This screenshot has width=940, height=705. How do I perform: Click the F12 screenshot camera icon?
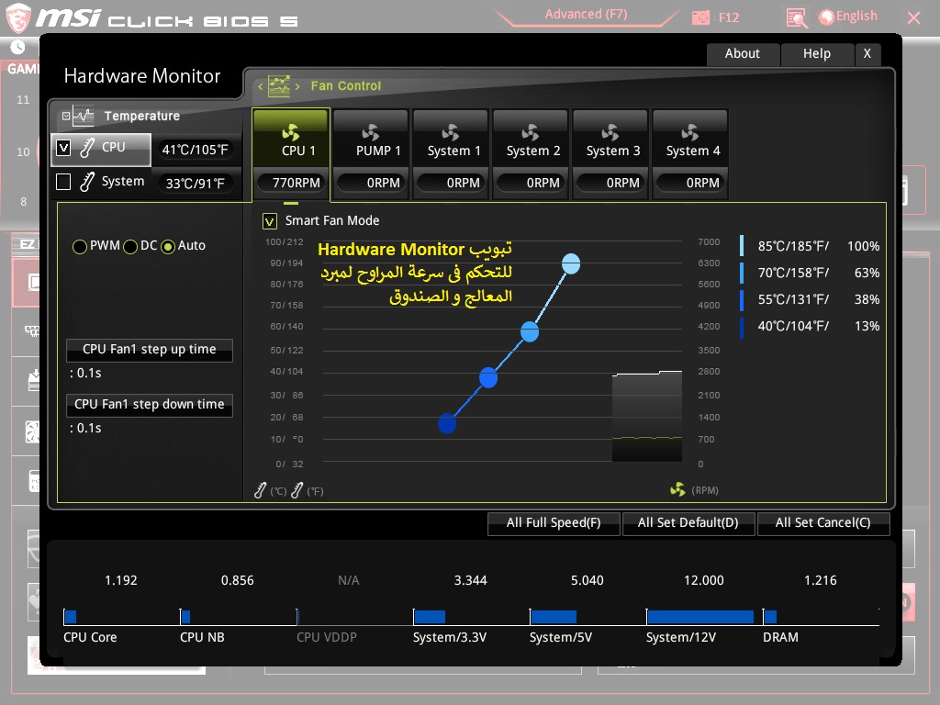click(x=700, y=18)
